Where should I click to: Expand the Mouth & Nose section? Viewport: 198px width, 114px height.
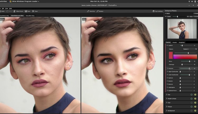pos(167,99)
